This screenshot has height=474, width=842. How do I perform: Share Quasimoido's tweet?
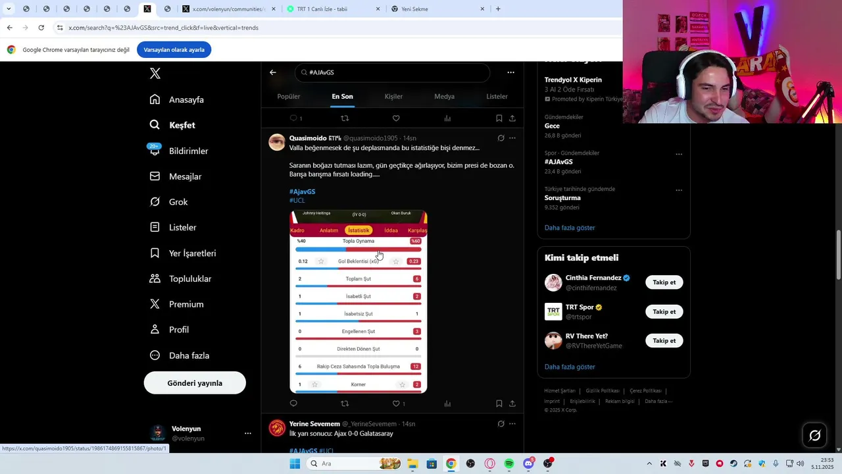point(512,404)
